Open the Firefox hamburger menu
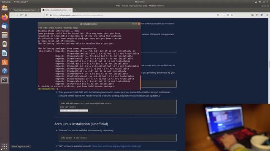 point(267,15)
